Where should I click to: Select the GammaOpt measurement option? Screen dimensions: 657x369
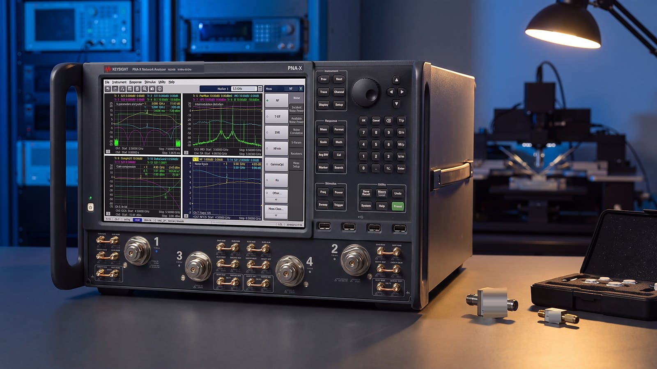(x=276, y=164)
